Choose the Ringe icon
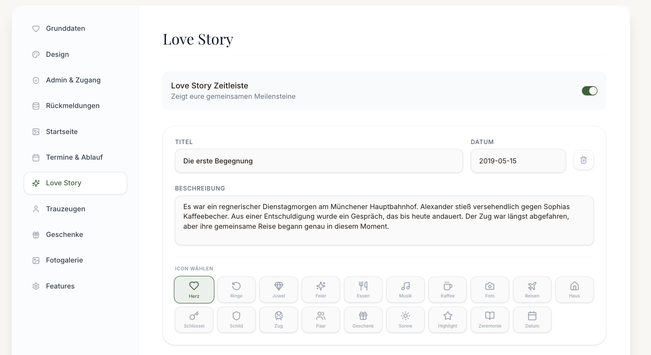 (x=236, y=290)
